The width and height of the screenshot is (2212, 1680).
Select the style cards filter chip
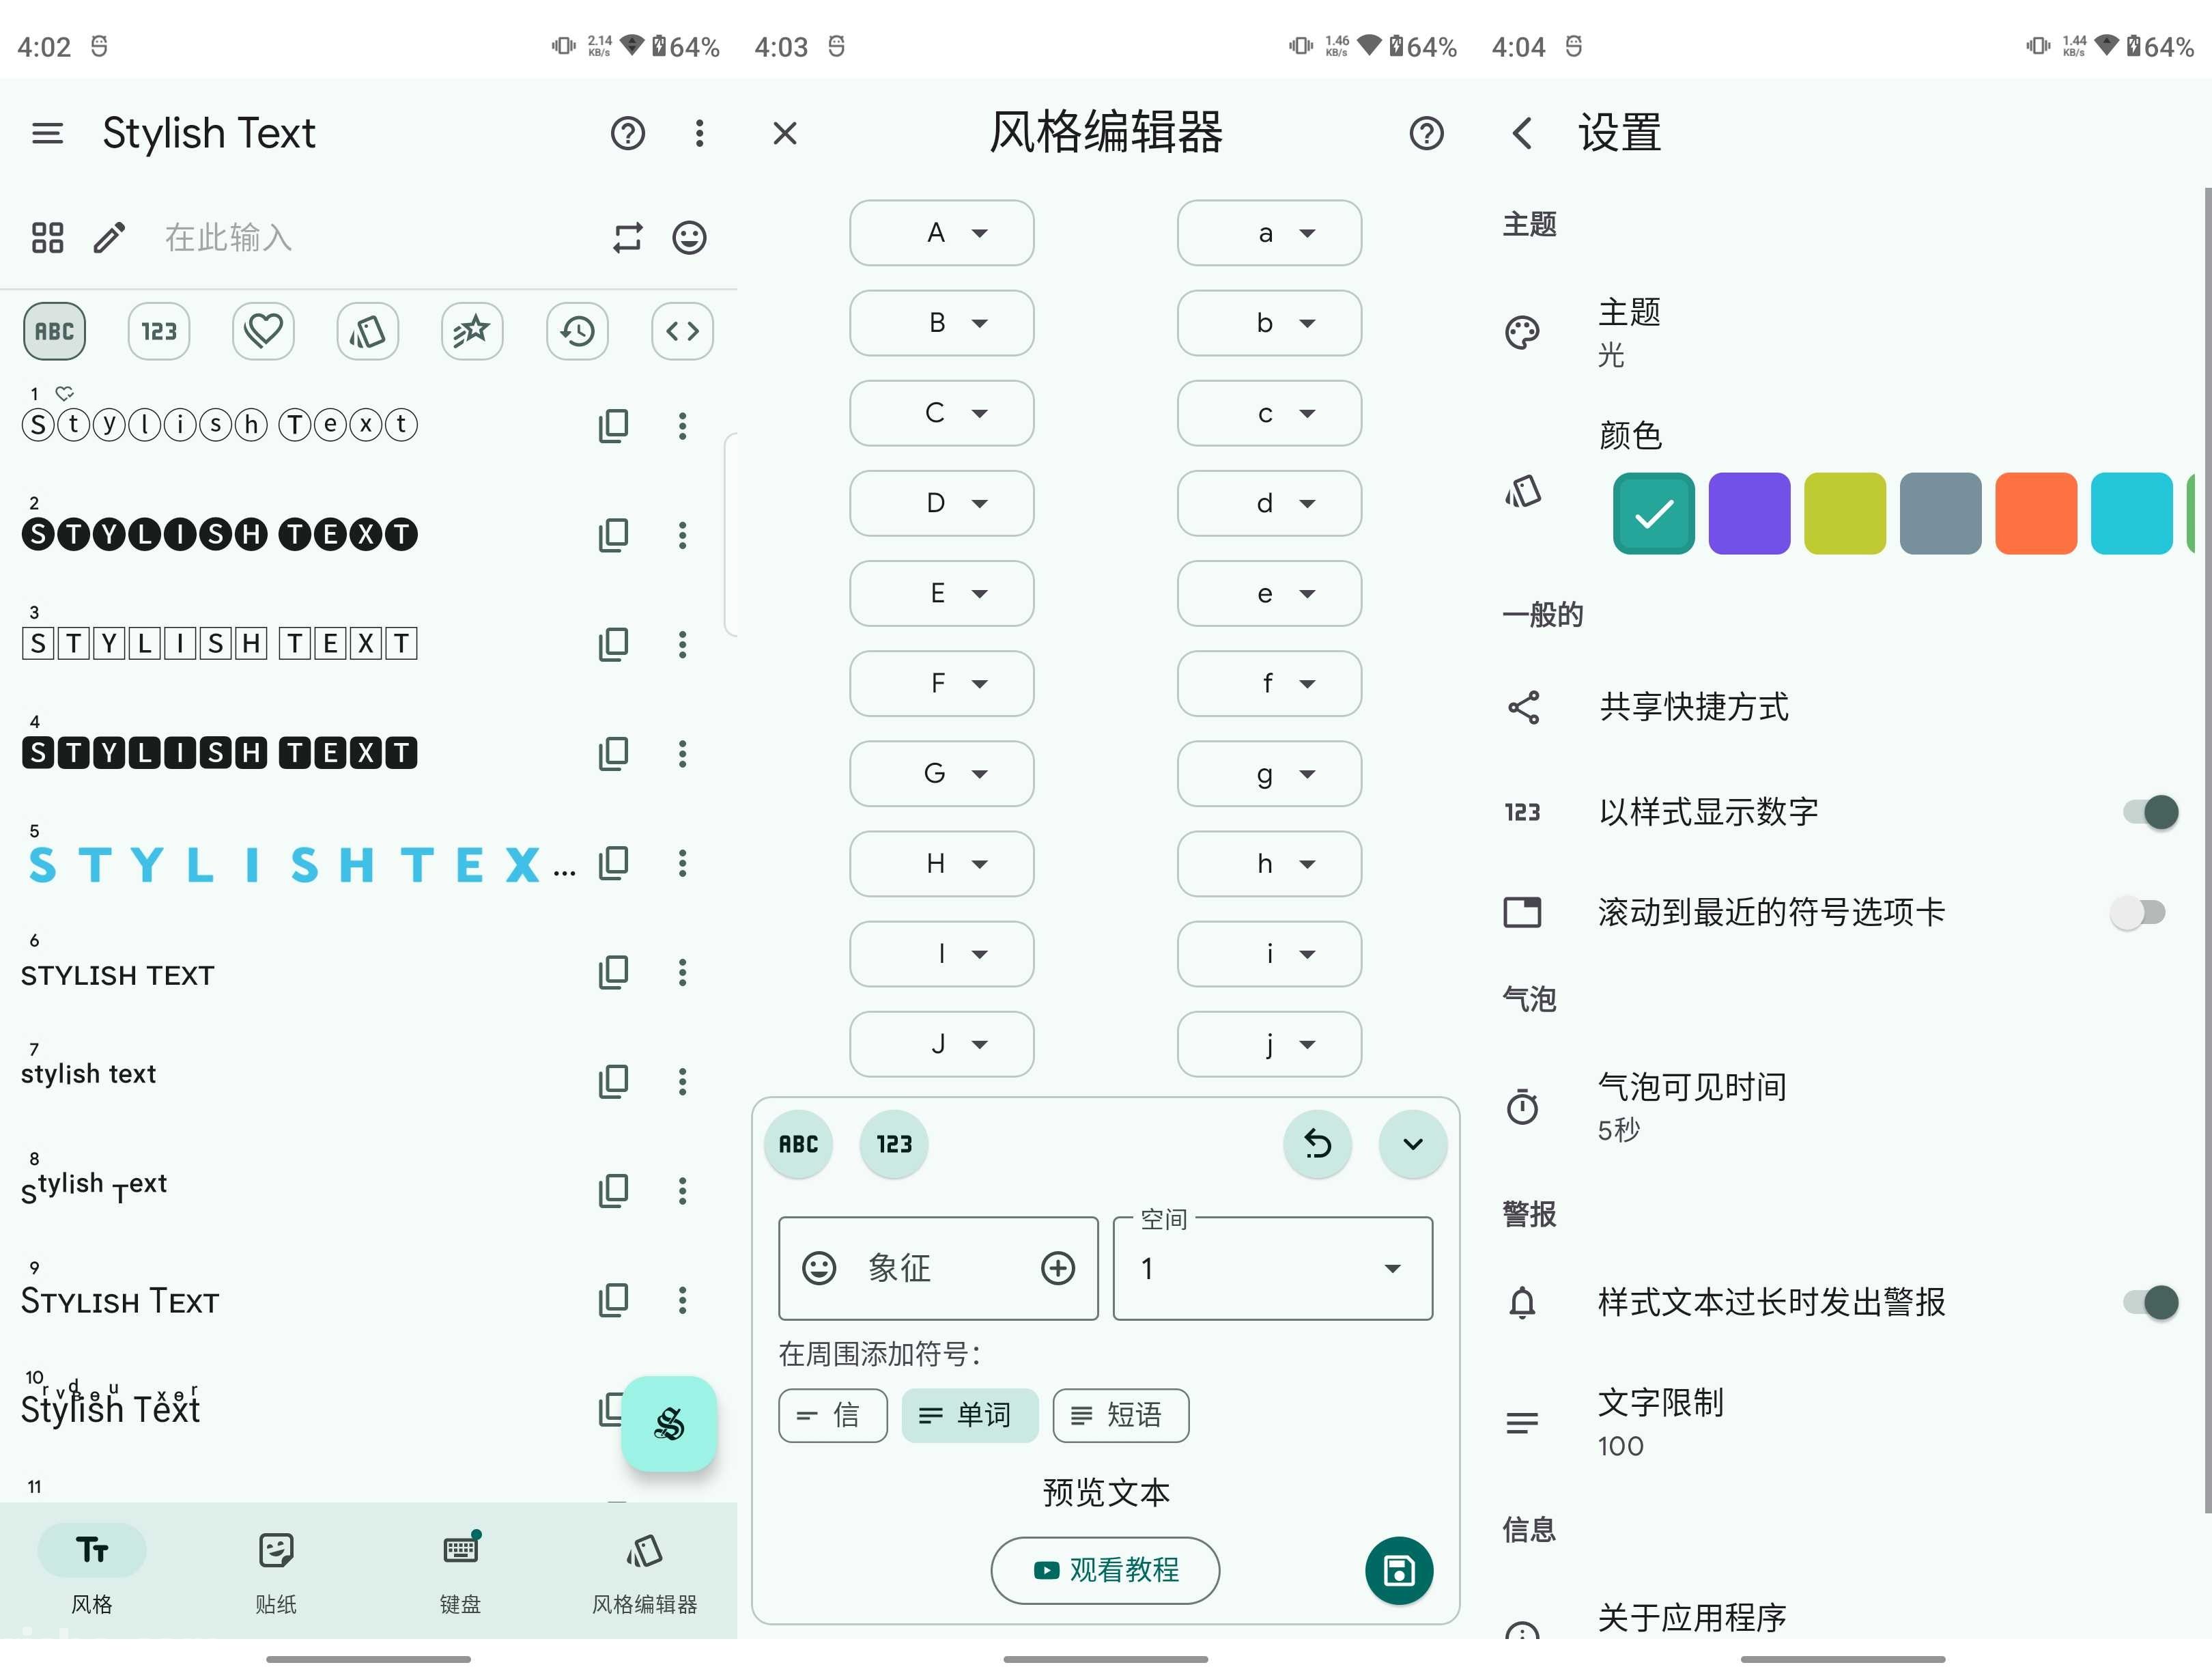[x=368, y=331]
